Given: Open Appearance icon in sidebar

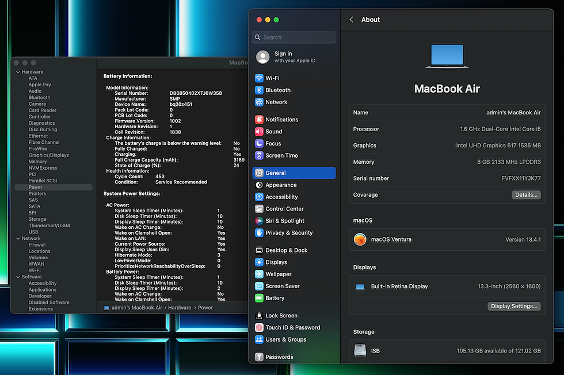Looking at the screenshot, I should pyautogui.click(x=259, y=185).
